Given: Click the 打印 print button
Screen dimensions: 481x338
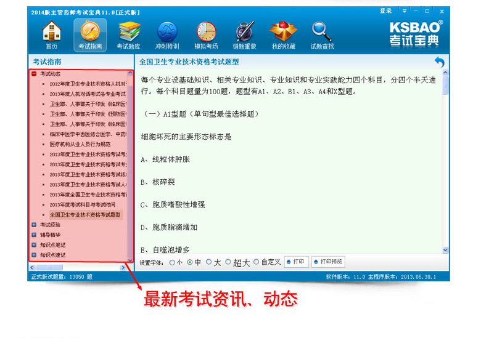Looking at the screenshot, I should [x=297, y=262].
